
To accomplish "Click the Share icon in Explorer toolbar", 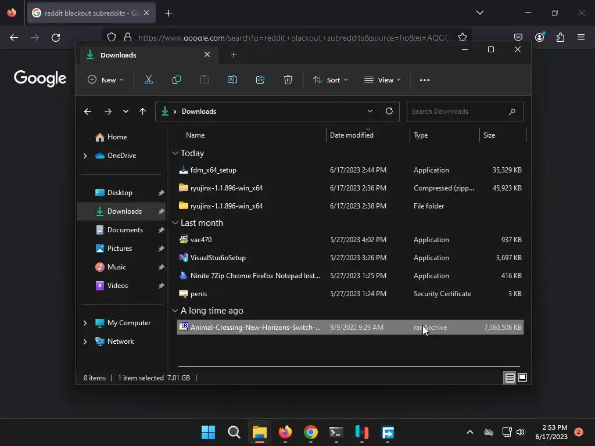I will [260, 80].
